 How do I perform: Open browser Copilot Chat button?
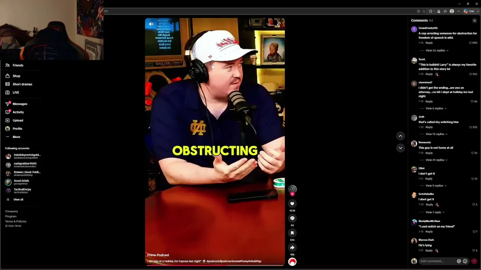[x=469, y=11]
